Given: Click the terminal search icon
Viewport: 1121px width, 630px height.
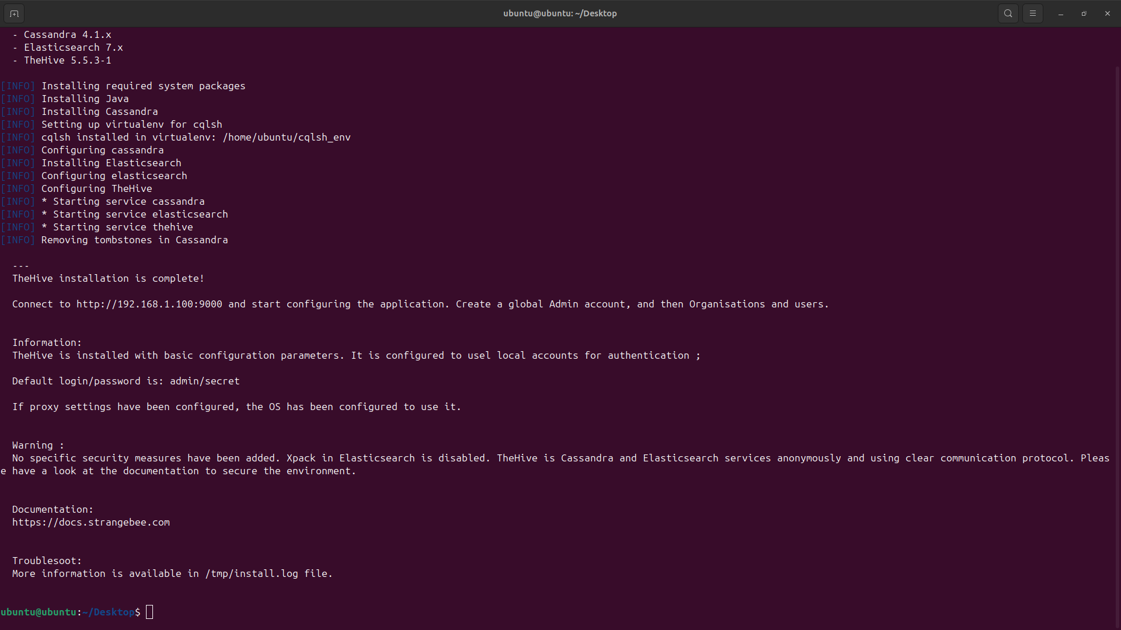Looking at the screenshot, I should [1008, 13].
